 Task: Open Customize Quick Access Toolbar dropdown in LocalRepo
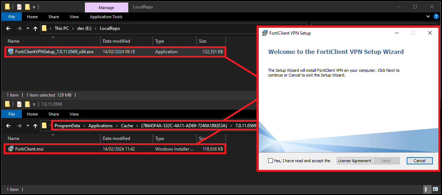tap(34, 7)
